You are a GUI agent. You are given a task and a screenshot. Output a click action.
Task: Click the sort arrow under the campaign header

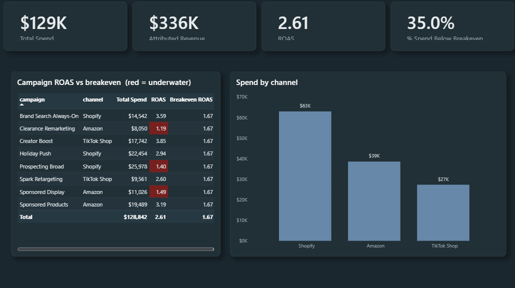21,104
